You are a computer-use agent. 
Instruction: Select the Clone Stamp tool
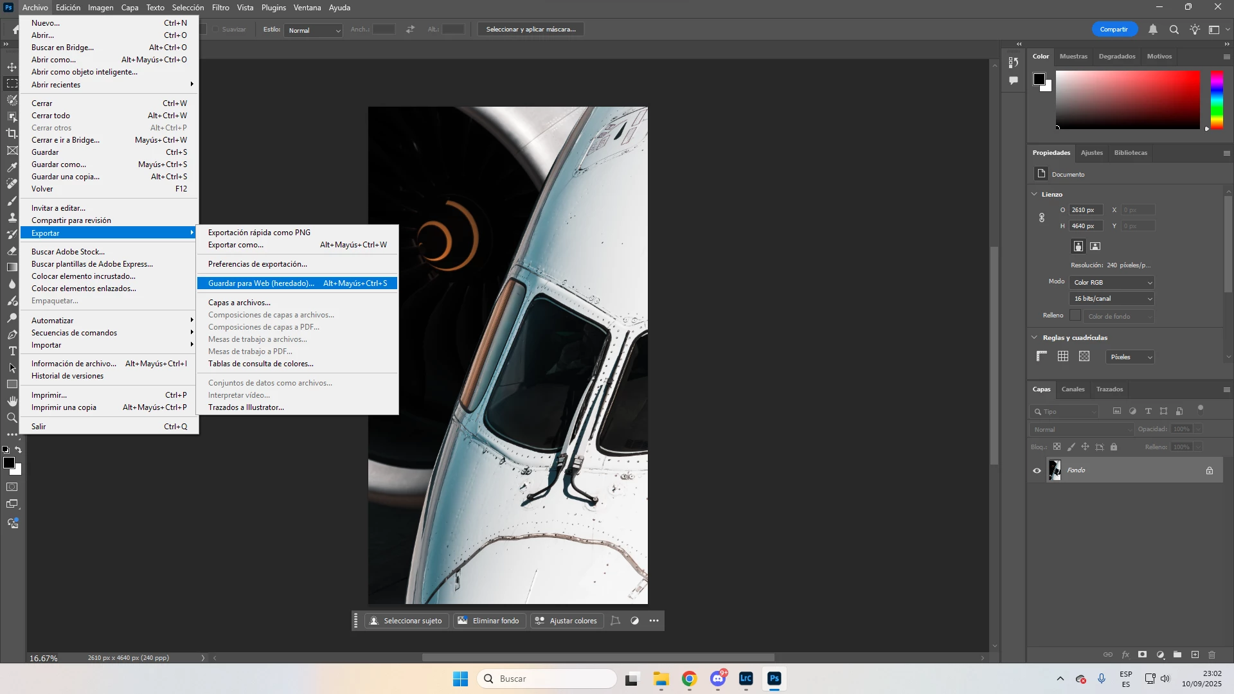click(12, 217)
